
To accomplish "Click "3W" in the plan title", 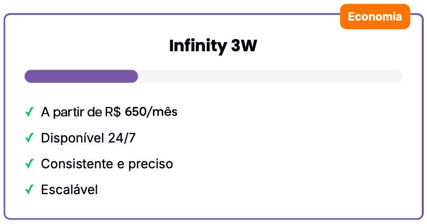I will 244,46.
